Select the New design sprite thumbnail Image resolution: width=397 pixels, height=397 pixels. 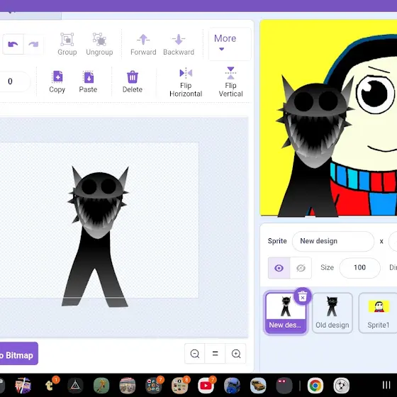(x=285, y=313)
